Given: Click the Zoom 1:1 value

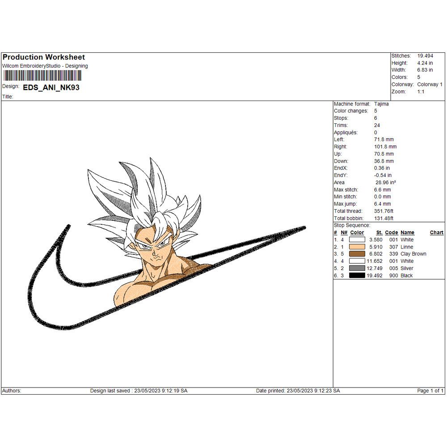Looking at the screenshot, I should pos(420,91).
